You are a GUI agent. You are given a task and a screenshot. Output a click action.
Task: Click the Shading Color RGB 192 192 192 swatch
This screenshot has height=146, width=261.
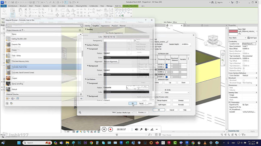126,37
